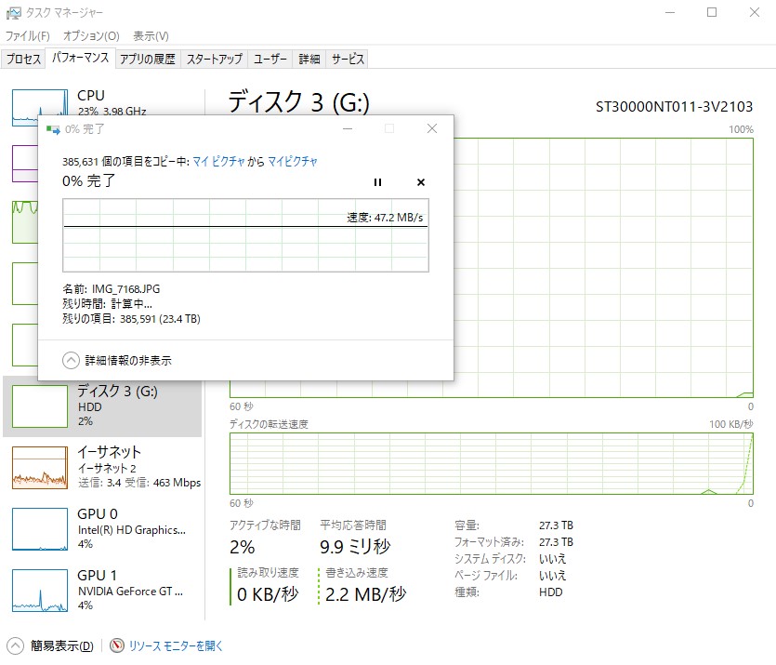Click the Resource Monitor icon
This screenshot has height=665, width=776.
(x=117, y=645)
